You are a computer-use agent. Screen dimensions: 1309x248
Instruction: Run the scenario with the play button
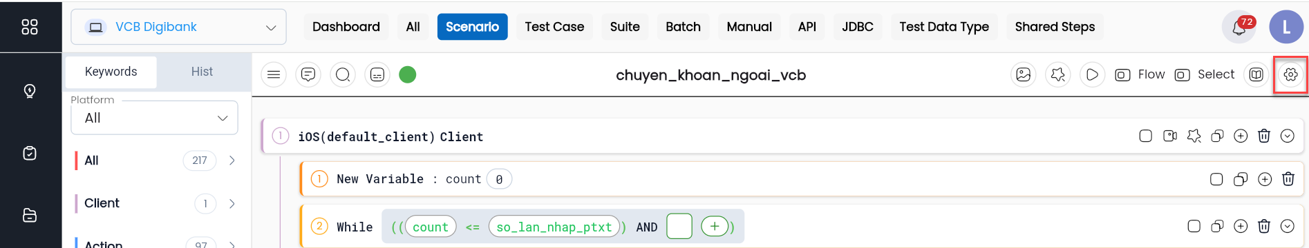point(1093,74)
